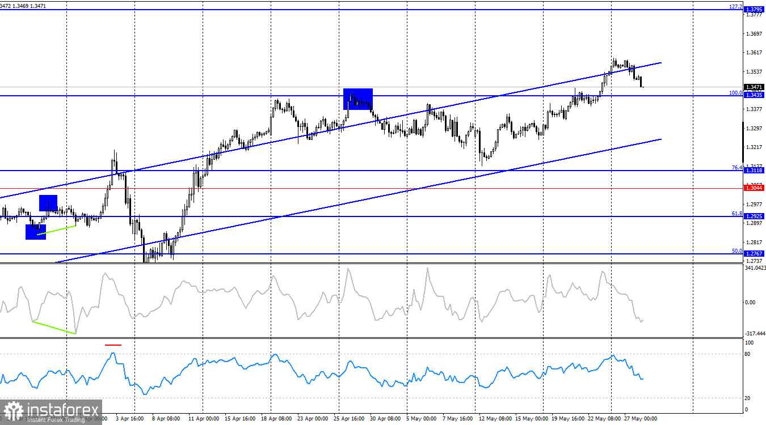Image resolution: width=766 pixels, height=425 pixels.
Task: Click the 0.00 indicator scale midpoint
Action: pyautogui.click(x=750, y=302)
